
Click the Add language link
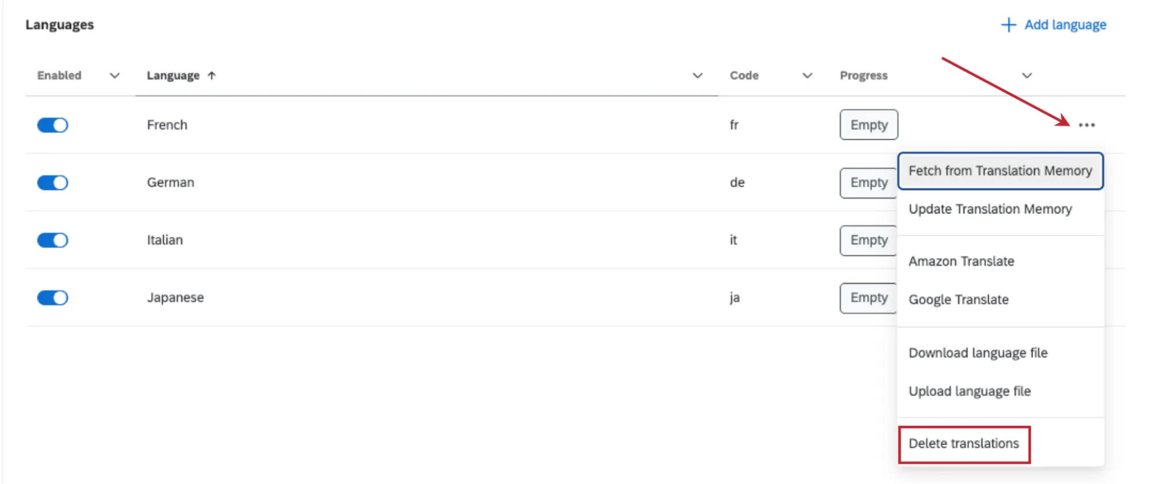tap(1065, 25)
